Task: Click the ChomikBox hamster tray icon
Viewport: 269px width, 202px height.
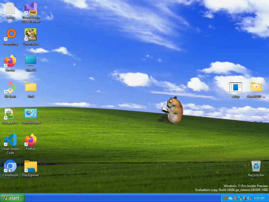Action: 235,198
